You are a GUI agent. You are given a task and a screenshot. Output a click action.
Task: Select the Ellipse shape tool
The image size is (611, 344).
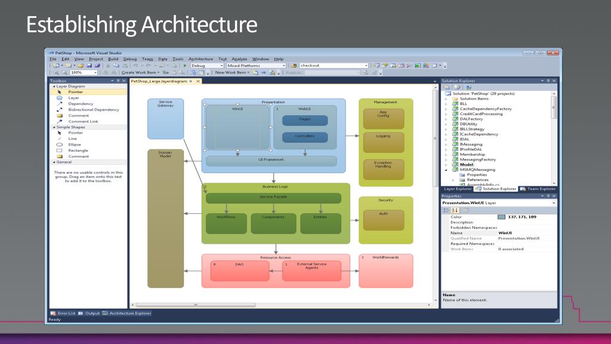click(x=88, y=145)
